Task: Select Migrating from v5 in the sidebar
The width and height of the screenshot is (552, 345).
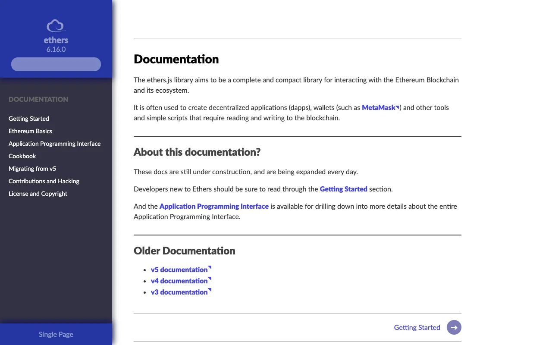Action: (32, 169)
